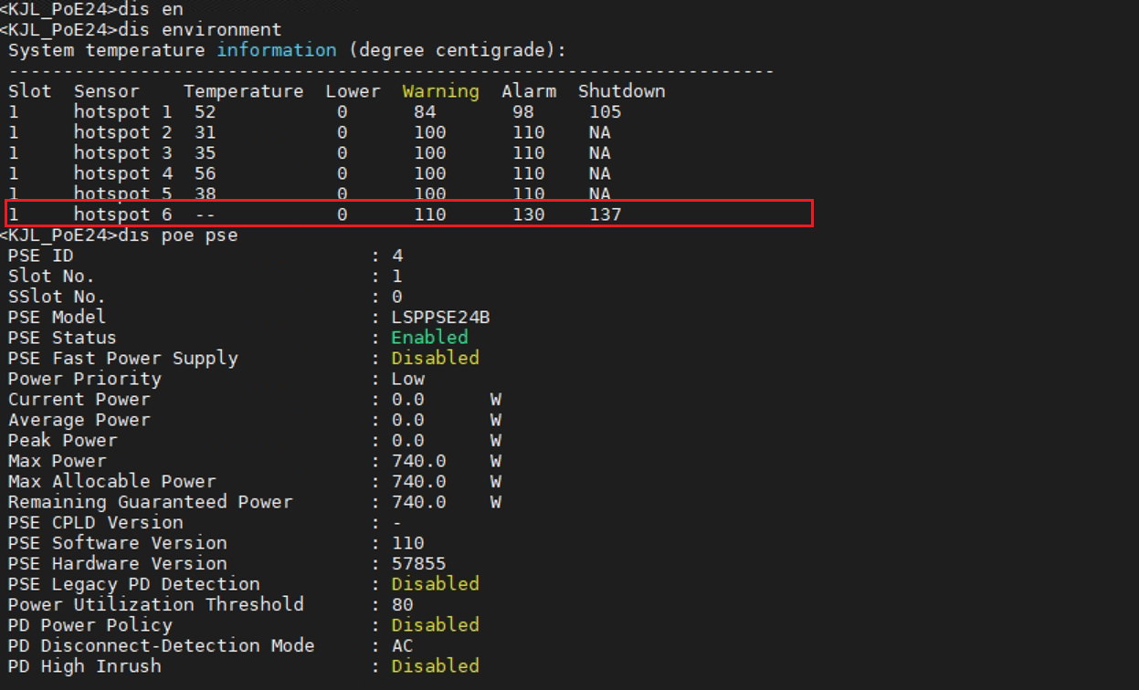The image size is (1139, 690).
Task: Click PD Disconnect-Detection Mode value "AC"
Action: coord(402,645)
